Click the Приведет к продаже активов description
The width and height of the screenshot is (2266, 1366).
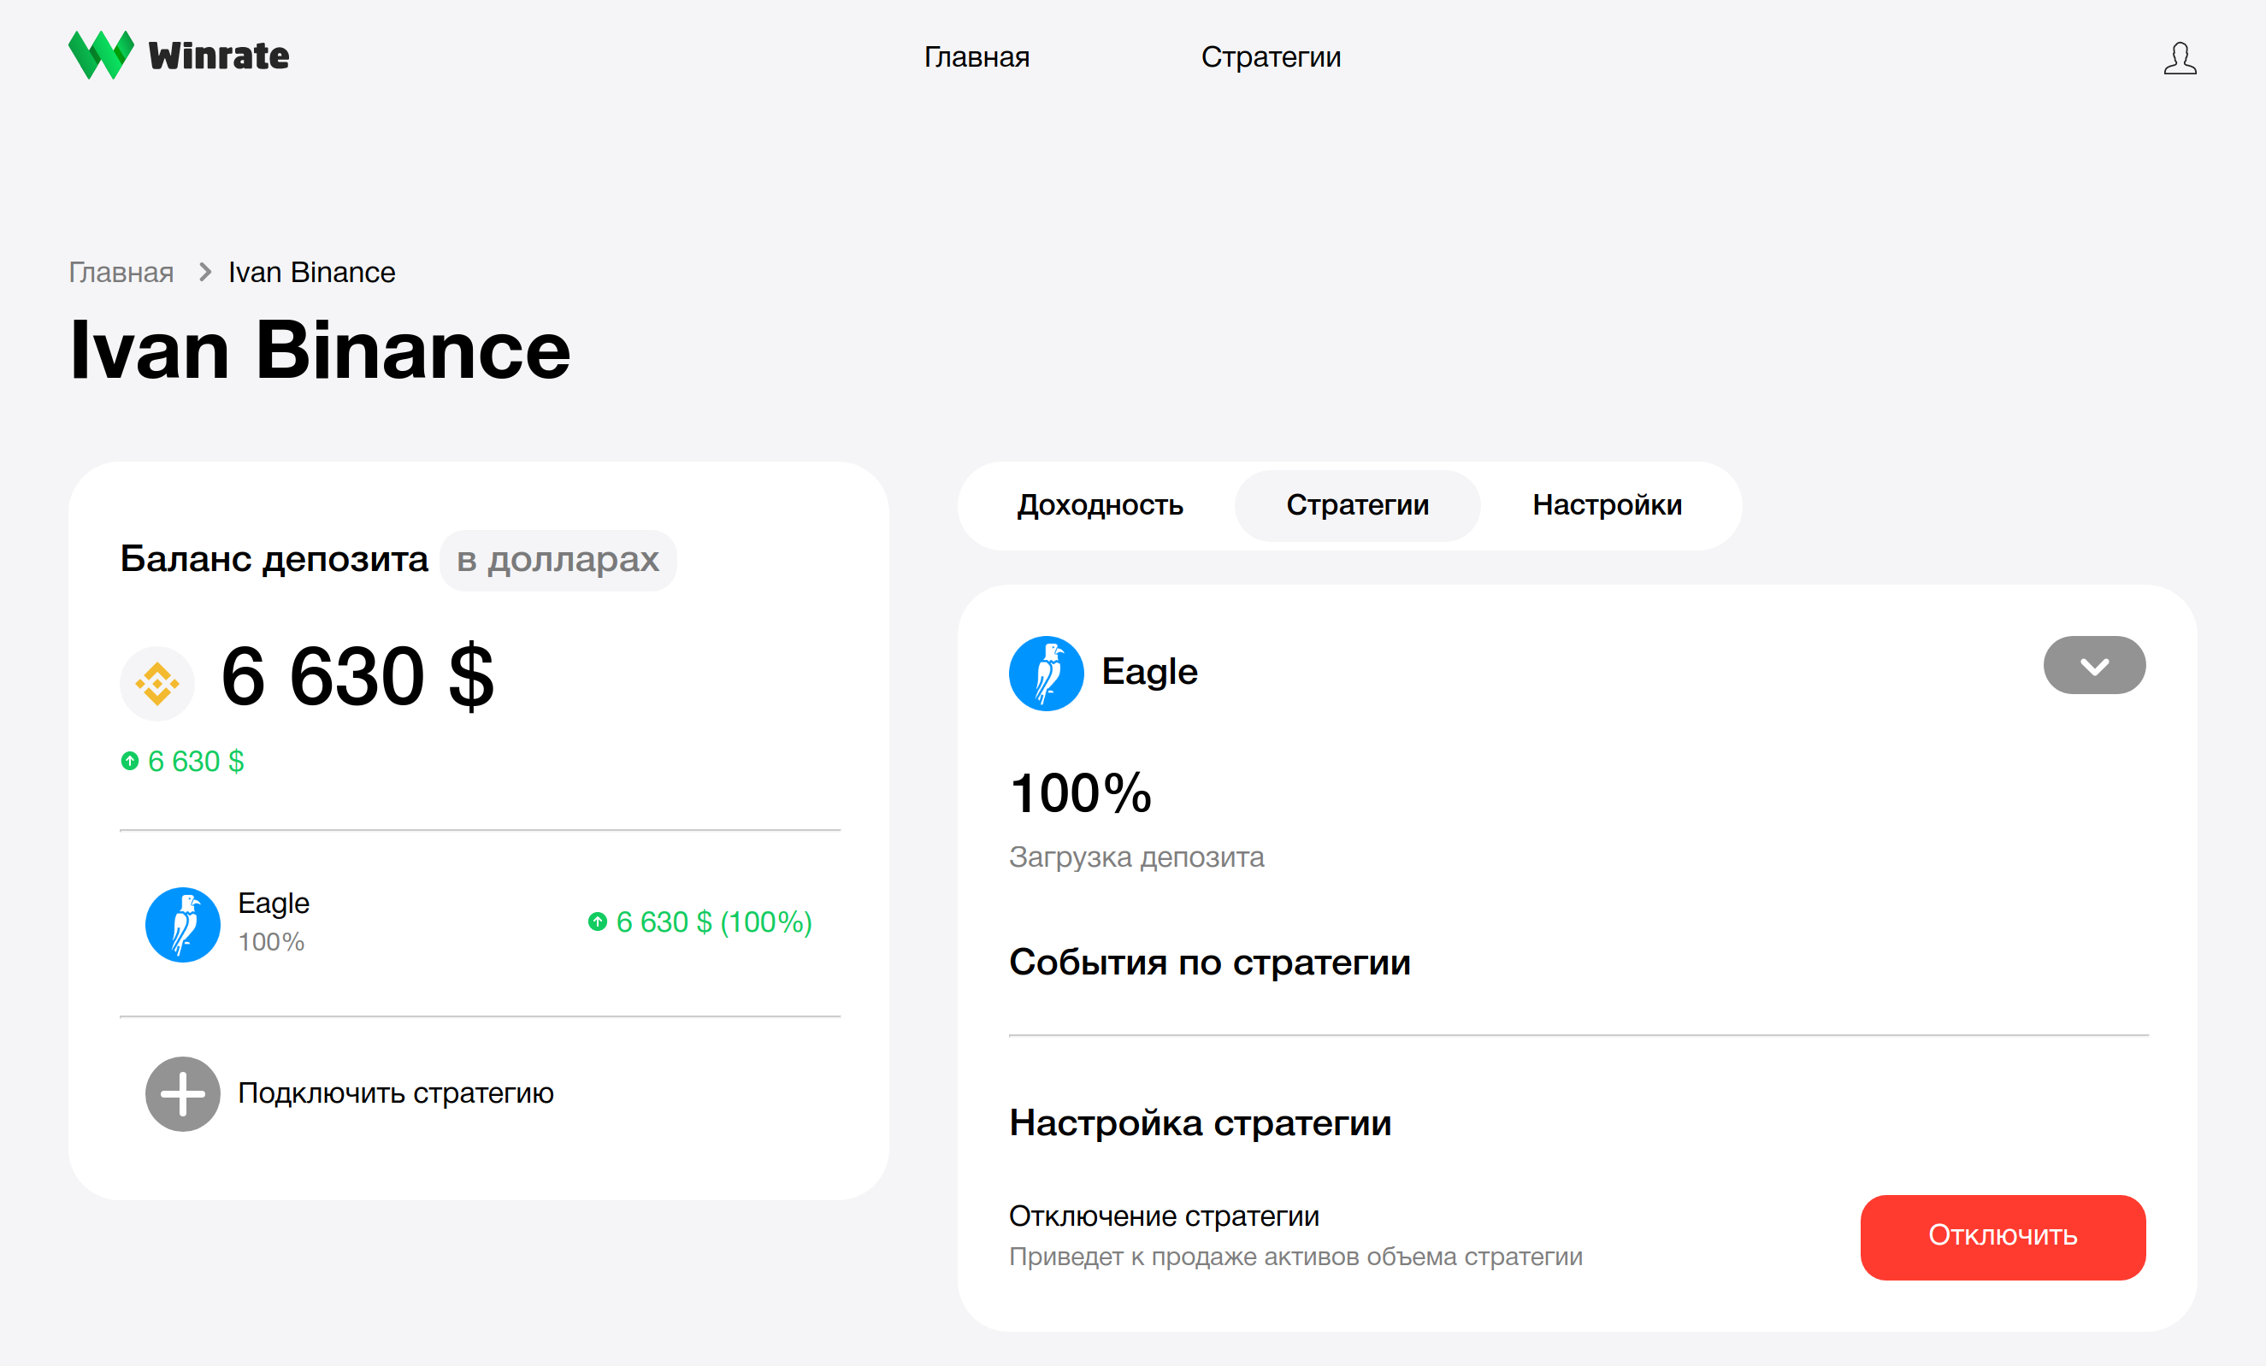(x=1295, y=1257)
